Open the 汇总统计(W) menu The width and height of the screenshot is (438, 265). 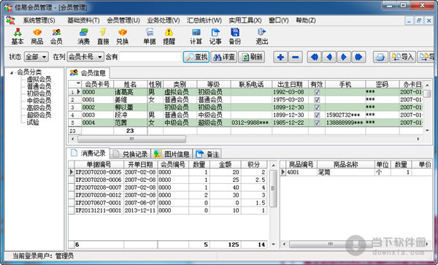204,20
